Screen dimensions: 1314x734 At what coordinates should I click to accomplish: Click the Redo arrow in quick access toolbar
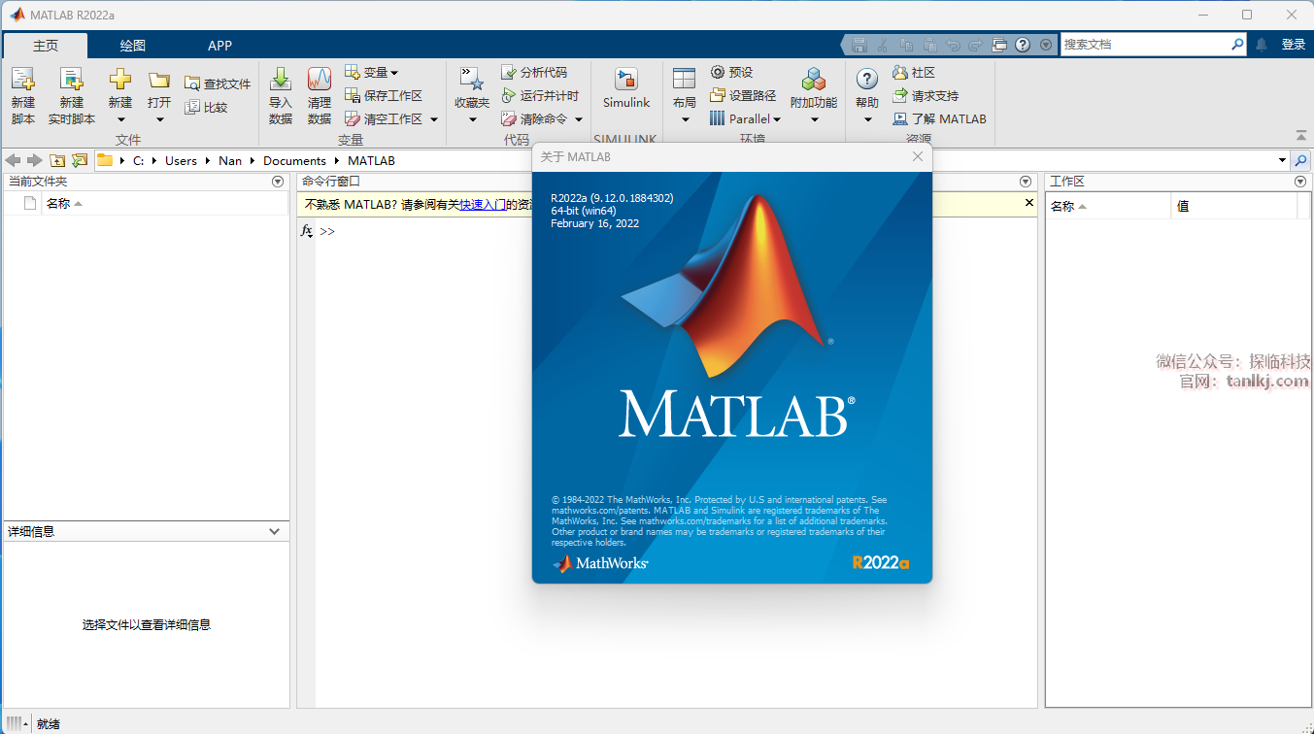(976, 45)
